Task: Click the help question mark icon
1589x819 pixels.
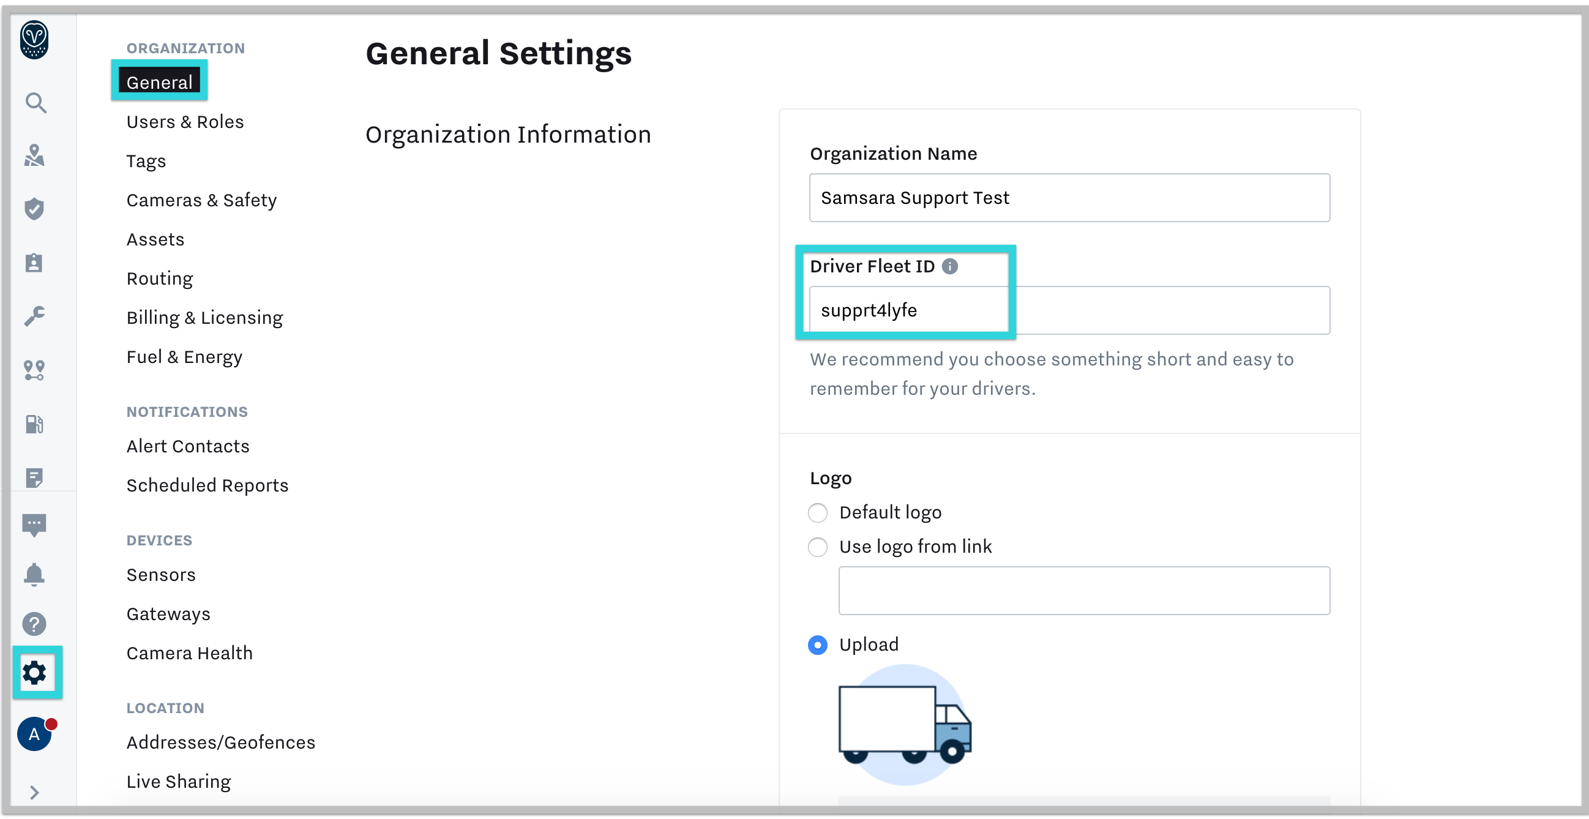Action: pos(34,624)
